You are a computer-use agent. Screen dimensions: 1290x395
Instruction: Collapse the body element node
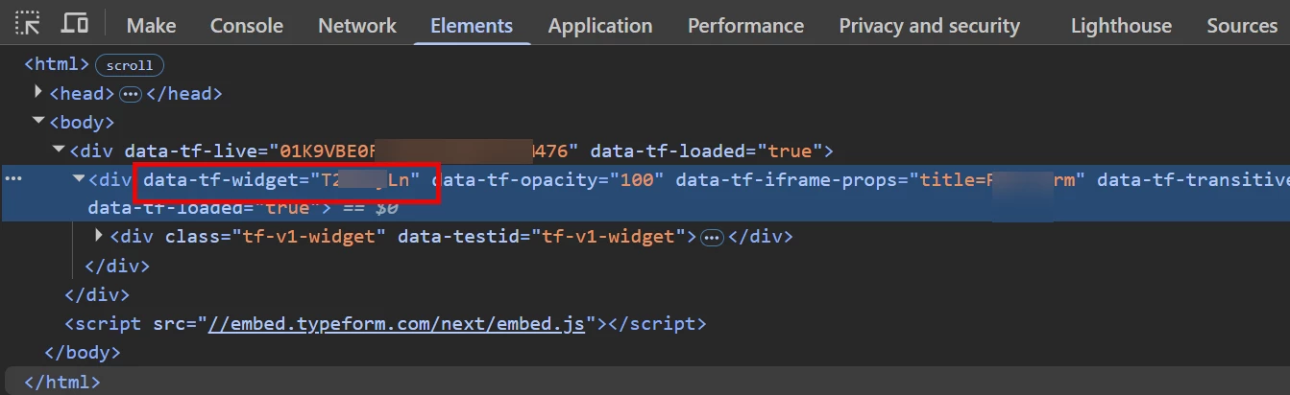[38, 122]
